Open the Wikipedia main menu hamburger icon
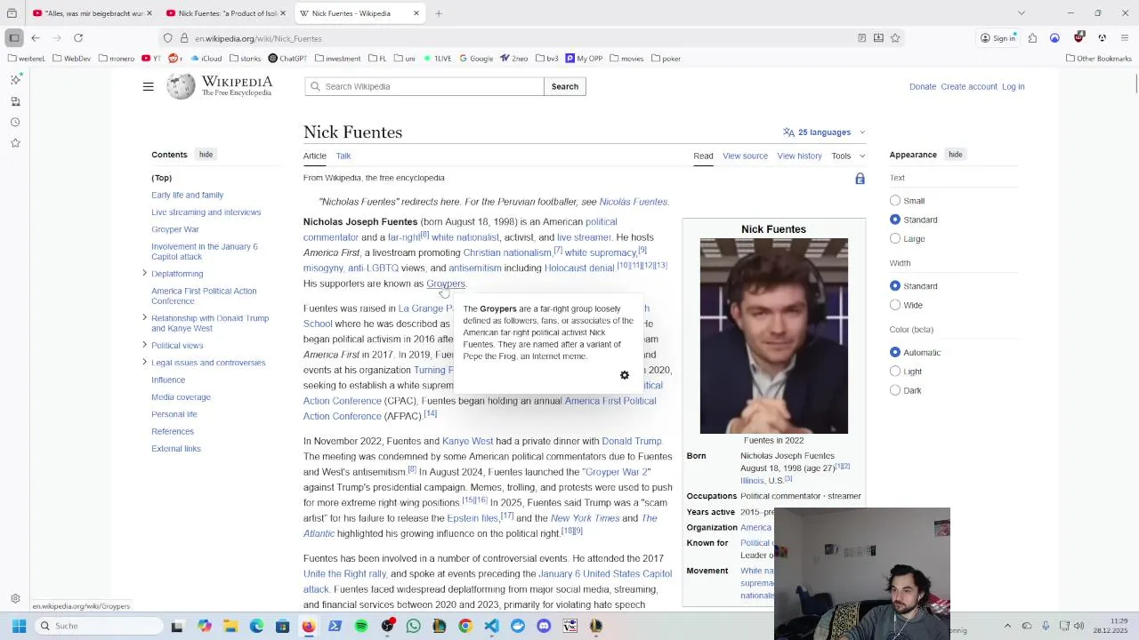This screenshot has width=1139, height=640. click(x=148, y=86)
